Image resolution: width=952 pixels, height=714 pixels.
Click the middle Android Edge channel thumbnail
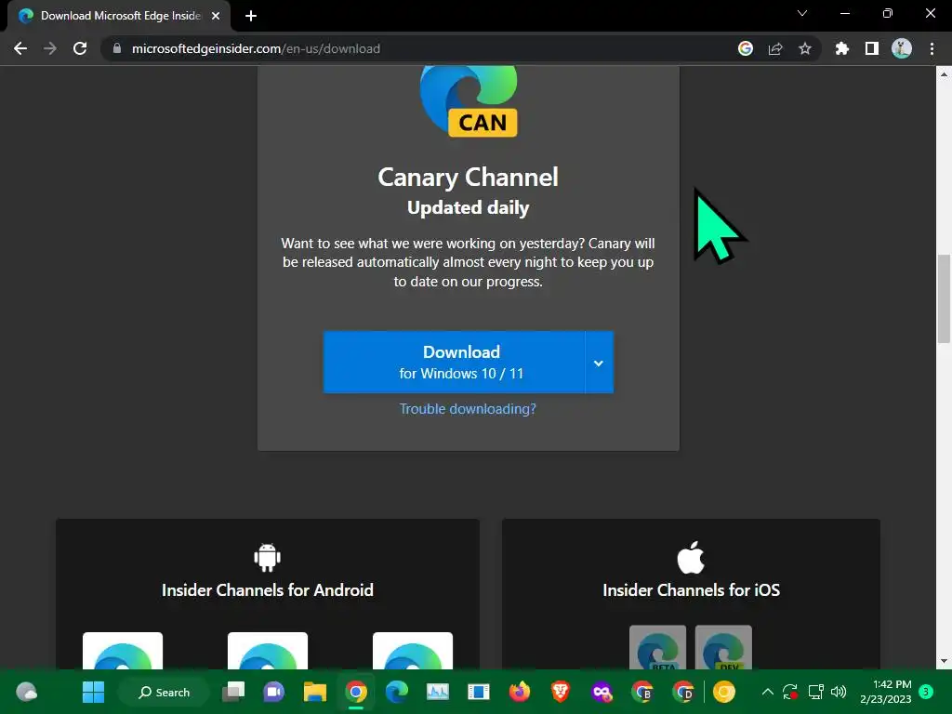(268, 651)
